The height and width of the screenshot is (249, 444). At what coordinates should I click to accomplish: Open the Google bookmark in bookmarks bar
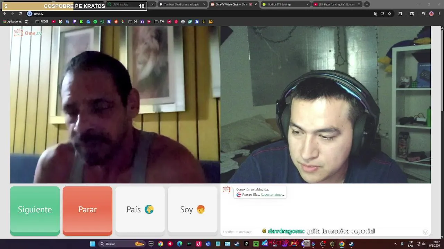click(60, 21)
